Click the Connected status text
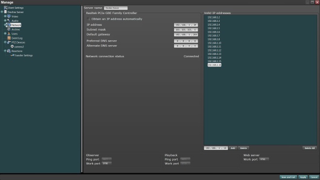The height and width of the screenshot is (180, 320). (x=191, y=56)
